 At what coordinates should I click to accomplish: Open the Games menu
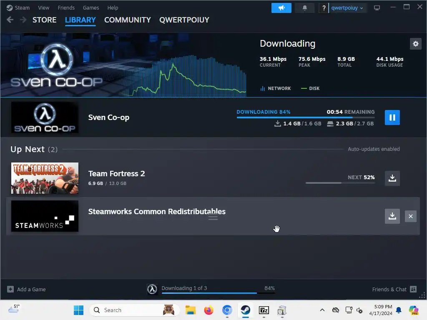coord(91,7)
